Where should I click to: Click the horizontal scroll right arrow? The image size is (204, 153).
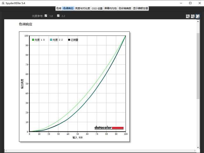[x=195, y=151]
